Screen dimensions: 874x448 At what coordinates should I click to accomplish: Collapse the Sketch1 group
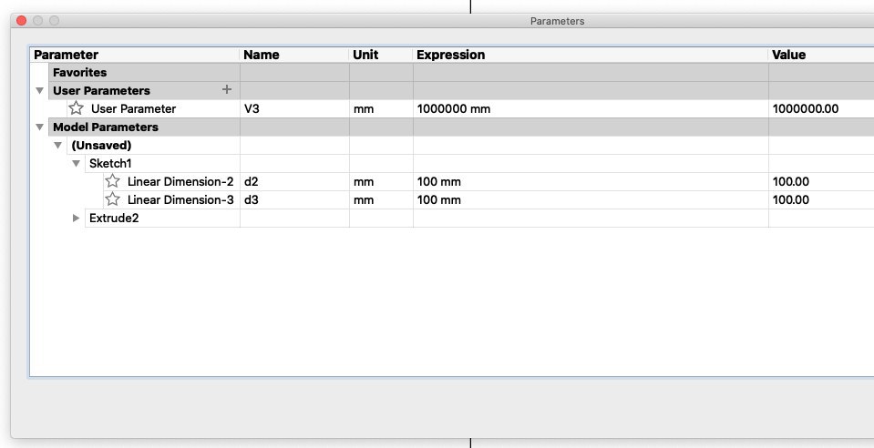[x=77, y=164]
